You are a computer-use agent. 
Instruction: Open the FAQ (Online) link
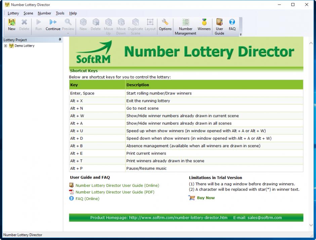pyautogui.click(x=87, y=199)
